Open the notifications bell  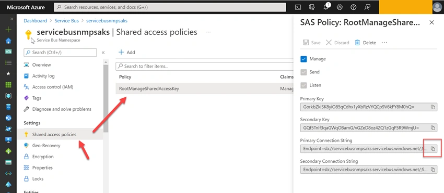[x=326, y=7]
